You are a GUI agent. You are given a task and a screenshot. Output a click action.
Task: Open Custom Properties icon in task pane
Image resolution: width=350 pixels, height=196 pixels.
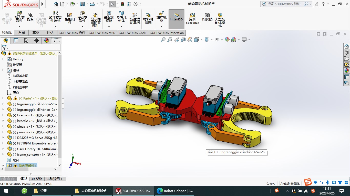click(347, 77)
